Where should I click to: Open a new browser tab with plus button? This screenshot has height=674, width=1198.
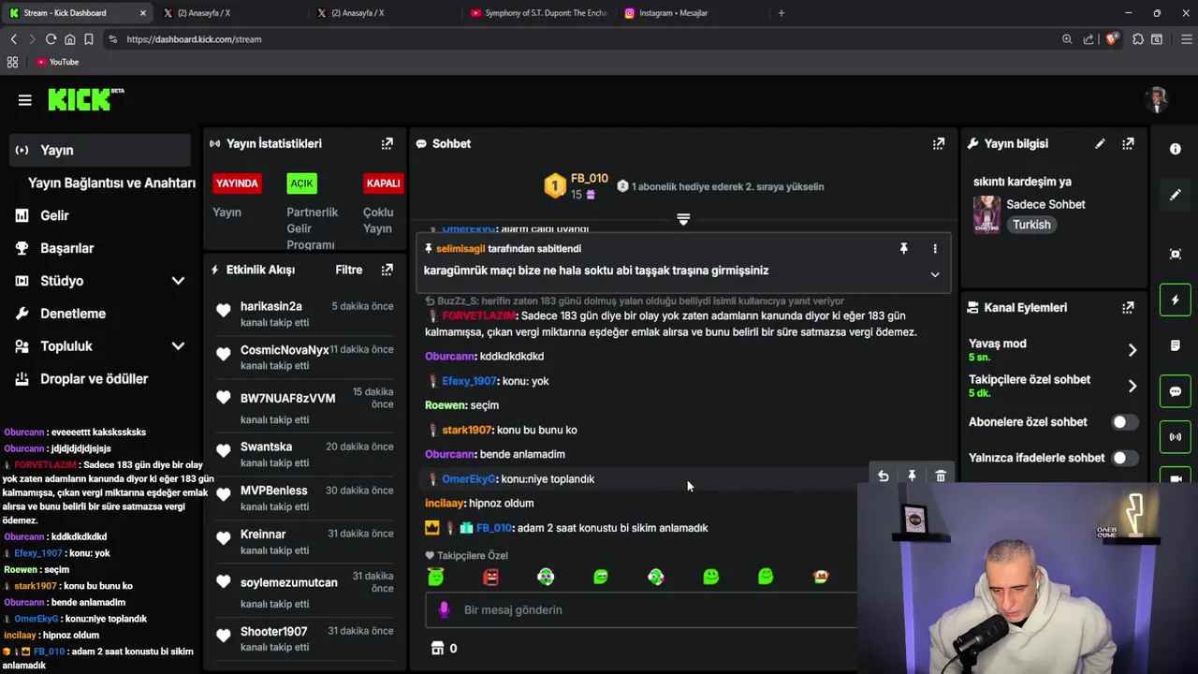tap(782, 13)
